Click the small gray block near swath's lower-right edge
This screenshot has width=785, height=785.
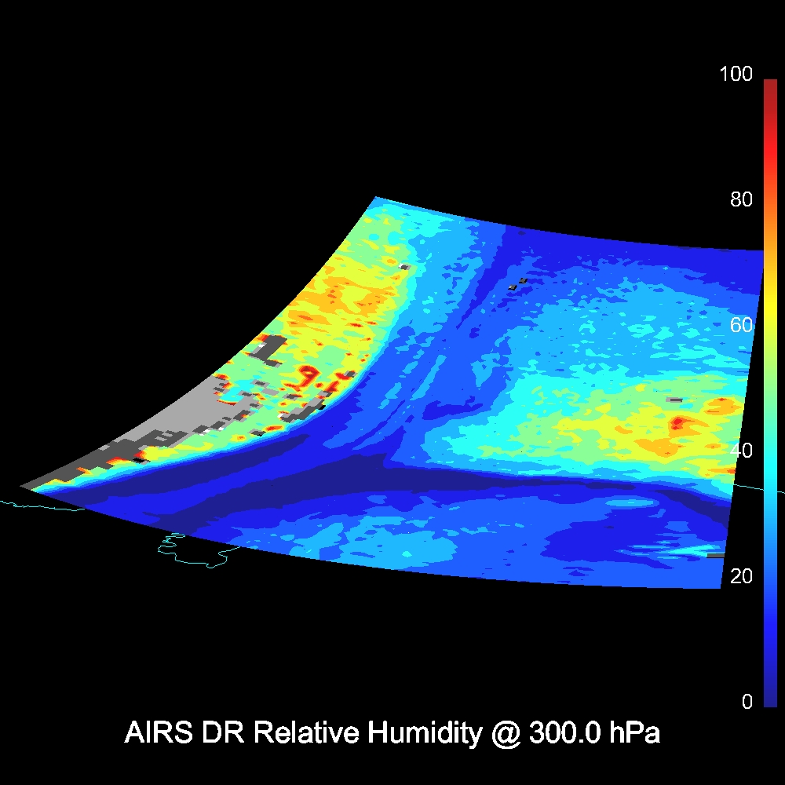click(714, 555)
